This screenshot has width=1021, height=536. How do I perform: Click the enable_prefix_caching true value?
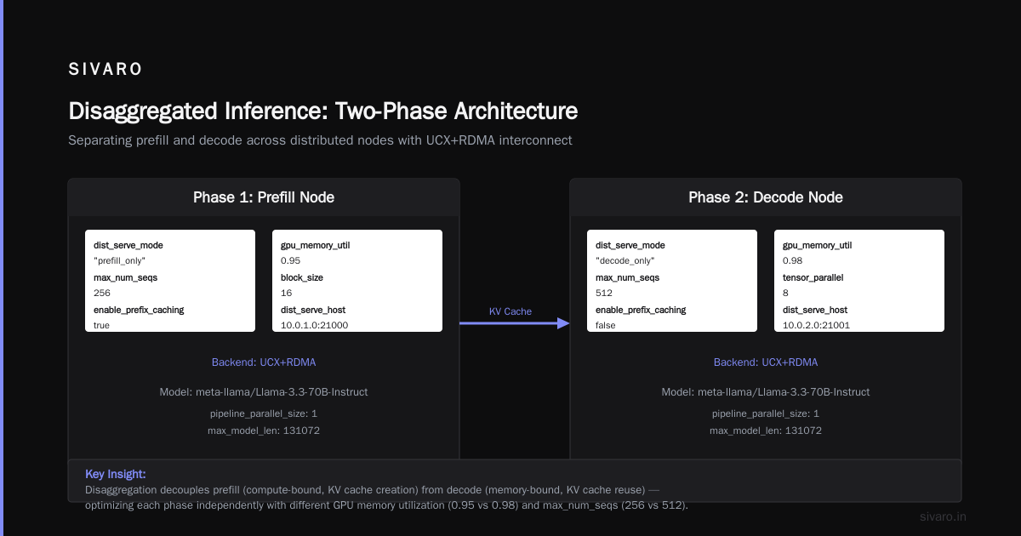click(x=102, y=326)
